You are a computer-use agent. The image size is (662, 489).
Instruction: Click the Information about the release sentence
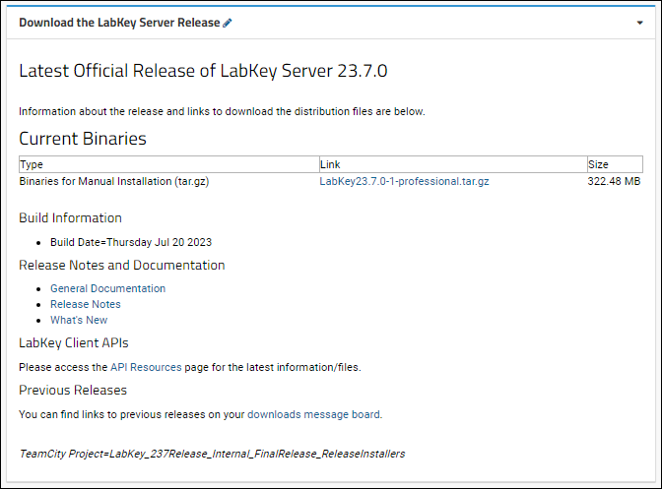coord(222,111)
